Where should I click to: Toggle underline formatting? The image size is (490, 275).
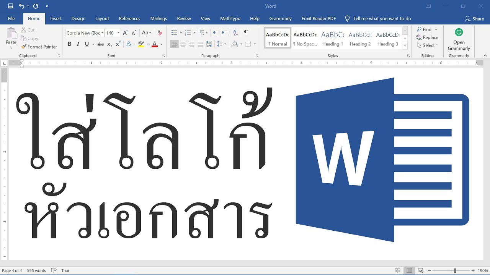point(87,44)
